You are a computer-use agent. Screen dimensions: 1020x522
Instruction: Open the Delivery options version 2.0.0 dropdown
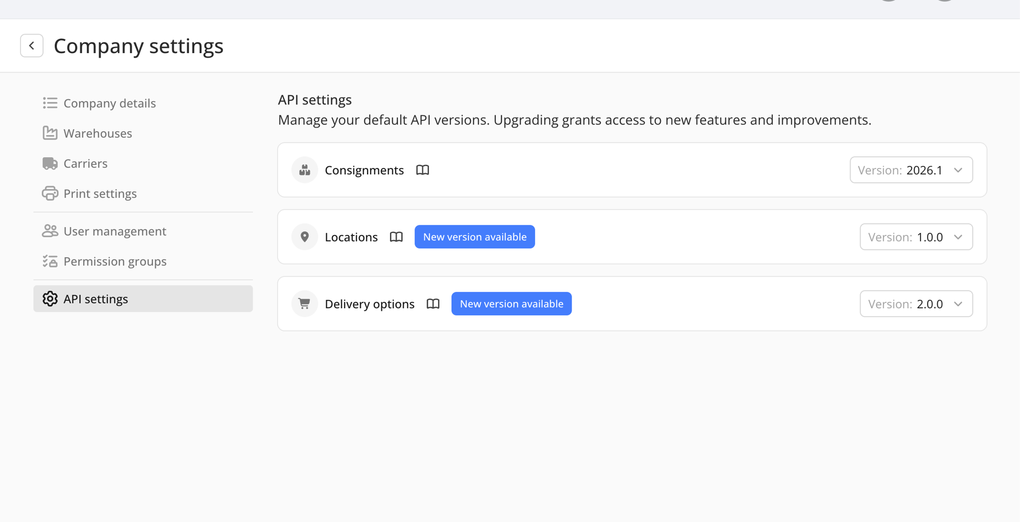(916, 304)
